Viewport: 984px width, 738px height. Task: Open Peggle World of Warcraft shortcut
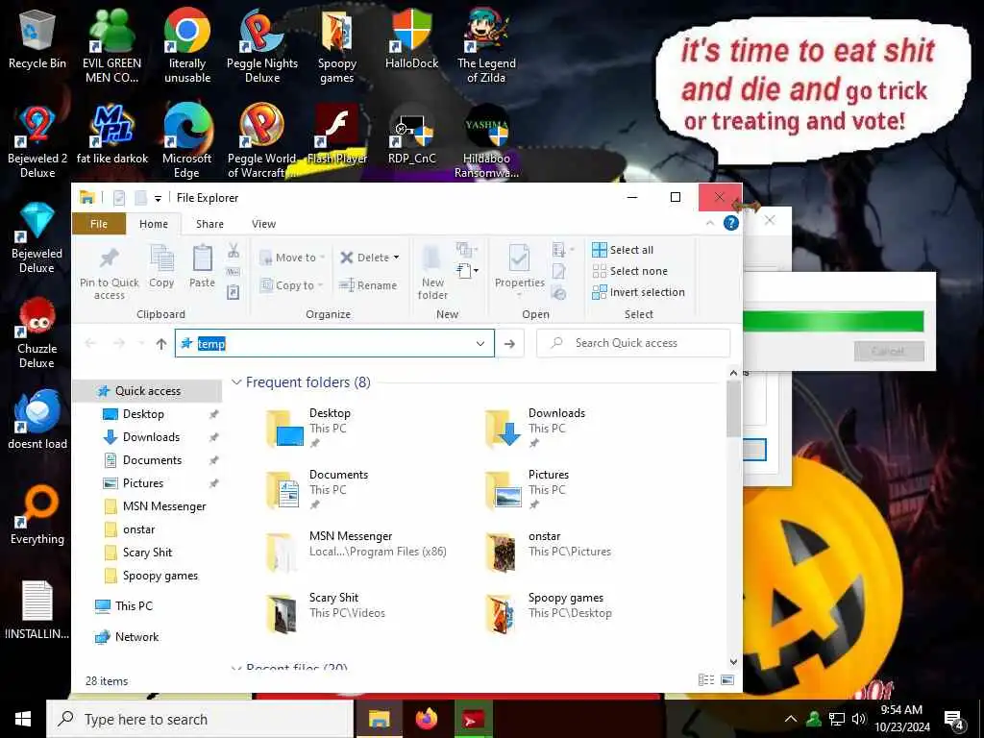tap(261, 142)
